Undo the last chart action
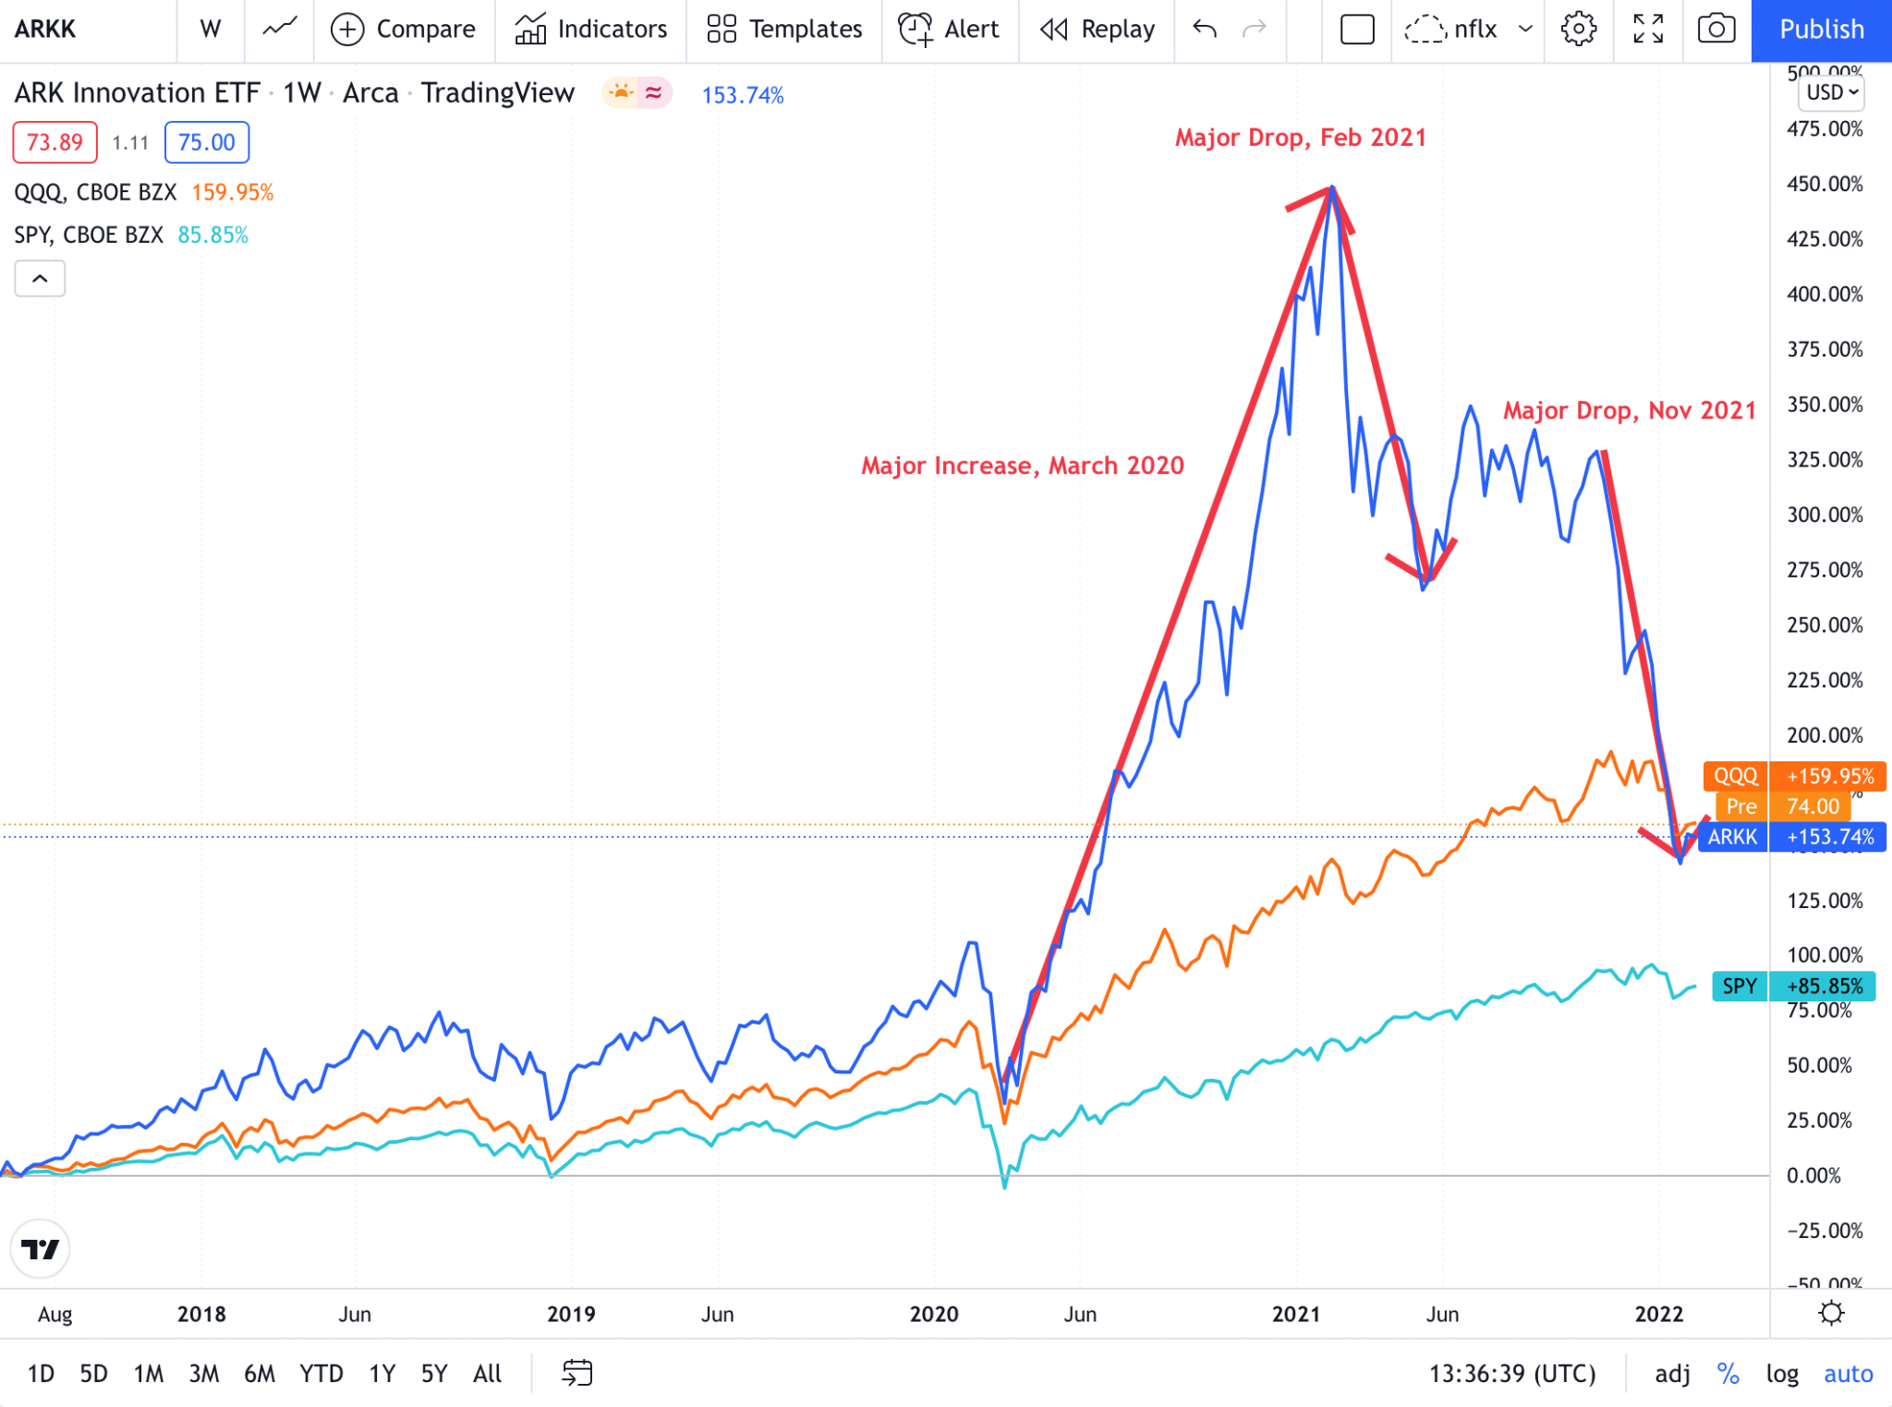This screenshot has height=1407, width=1892. coord(1202,29)
